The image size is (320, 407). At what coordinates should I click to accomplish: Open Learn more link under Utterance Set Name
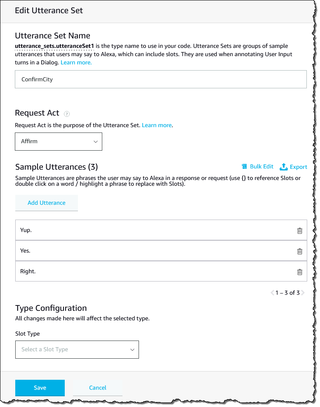point(76,63)
